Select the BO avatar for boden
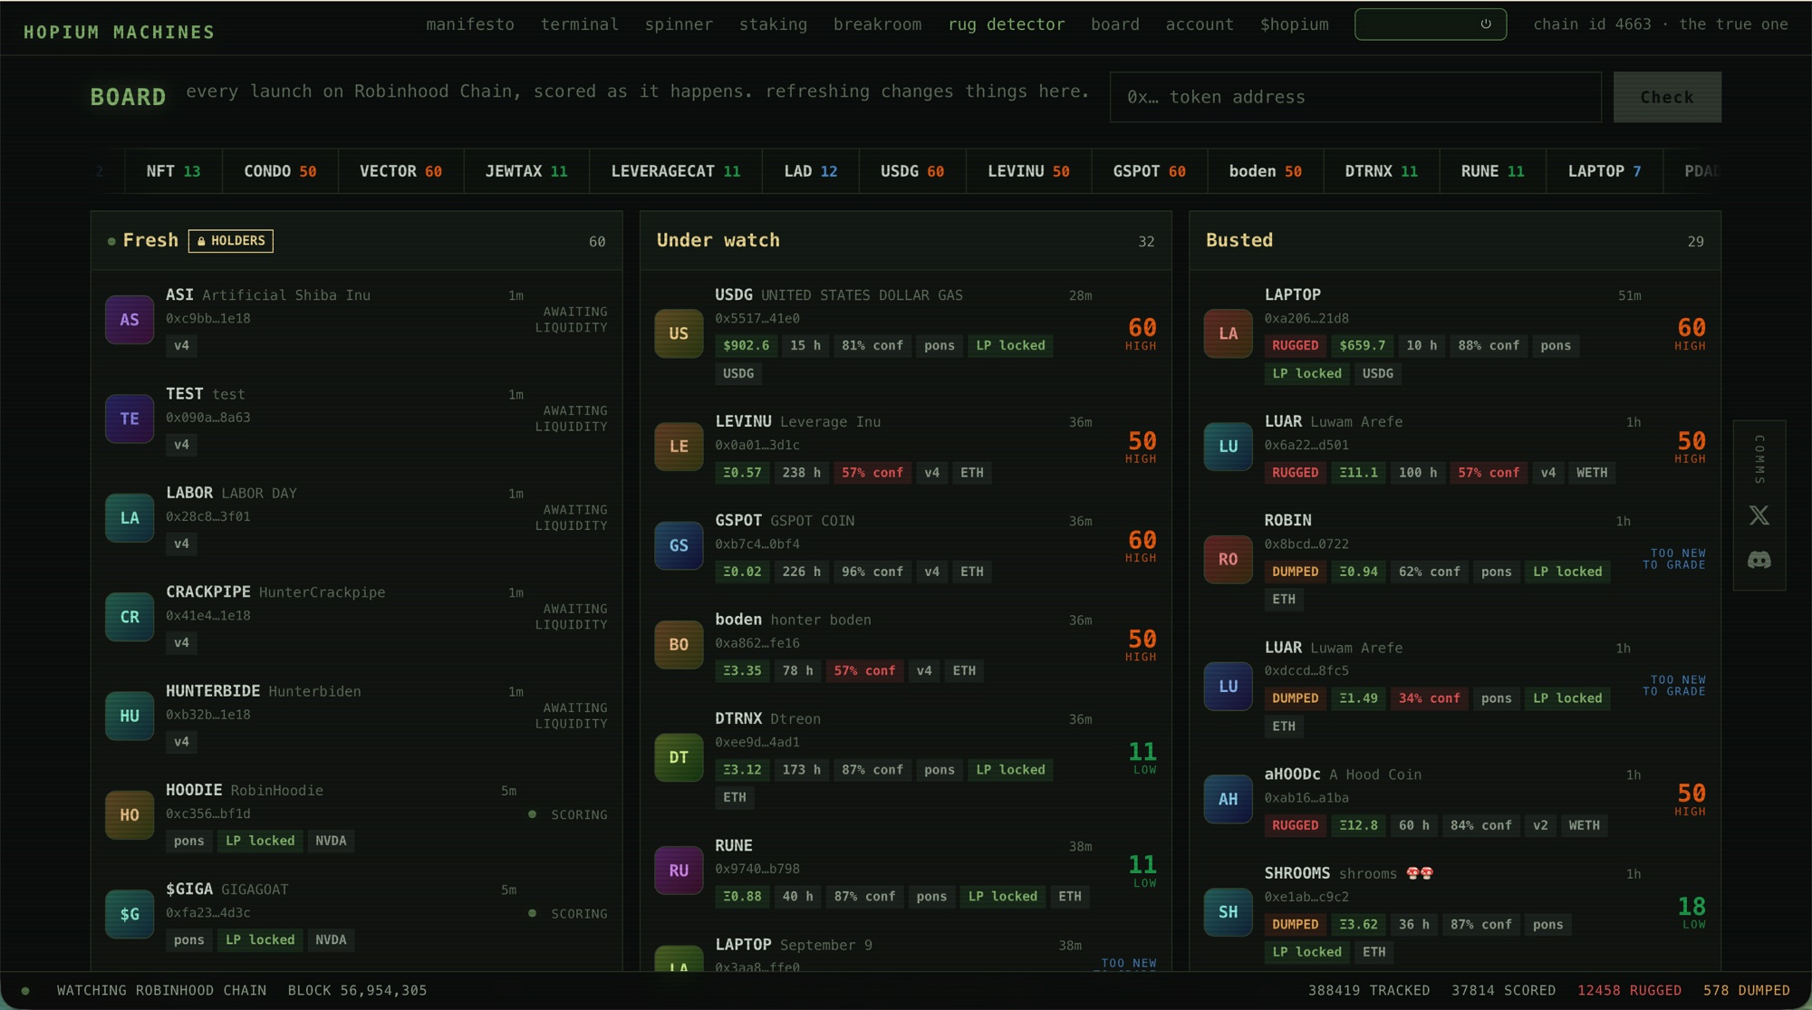Screen dimensions: 1812x1010 [x=679, y=645]
